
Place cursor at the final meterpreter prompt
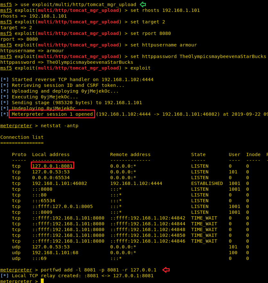pos(42,281)
